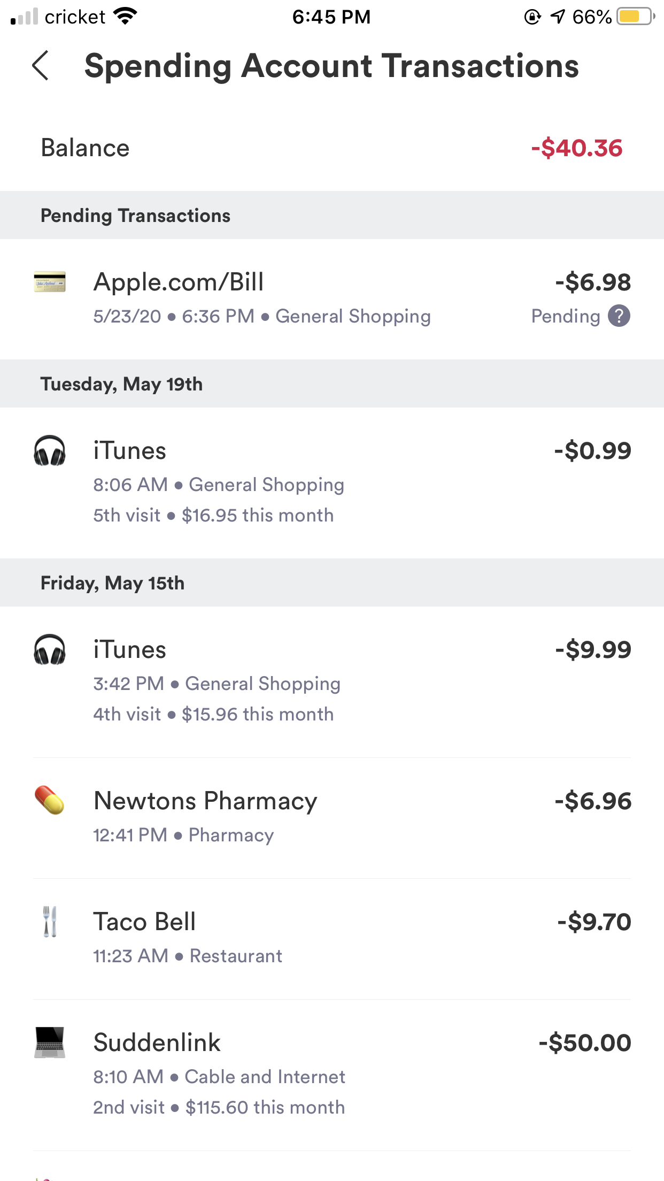Tap the laptop icon beside Suddenlink
The image size is (664, 1181).
click(x=50, y=1042)
